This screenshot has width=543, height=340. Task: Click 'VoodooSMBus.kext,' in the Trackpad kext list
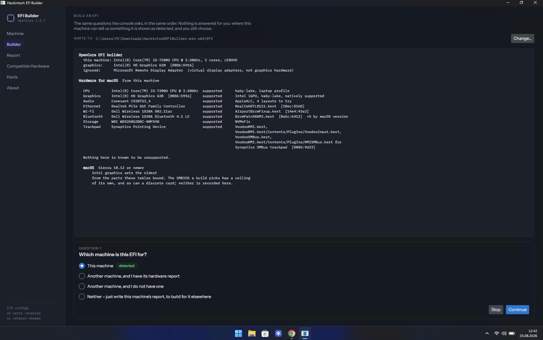point(253,137)
